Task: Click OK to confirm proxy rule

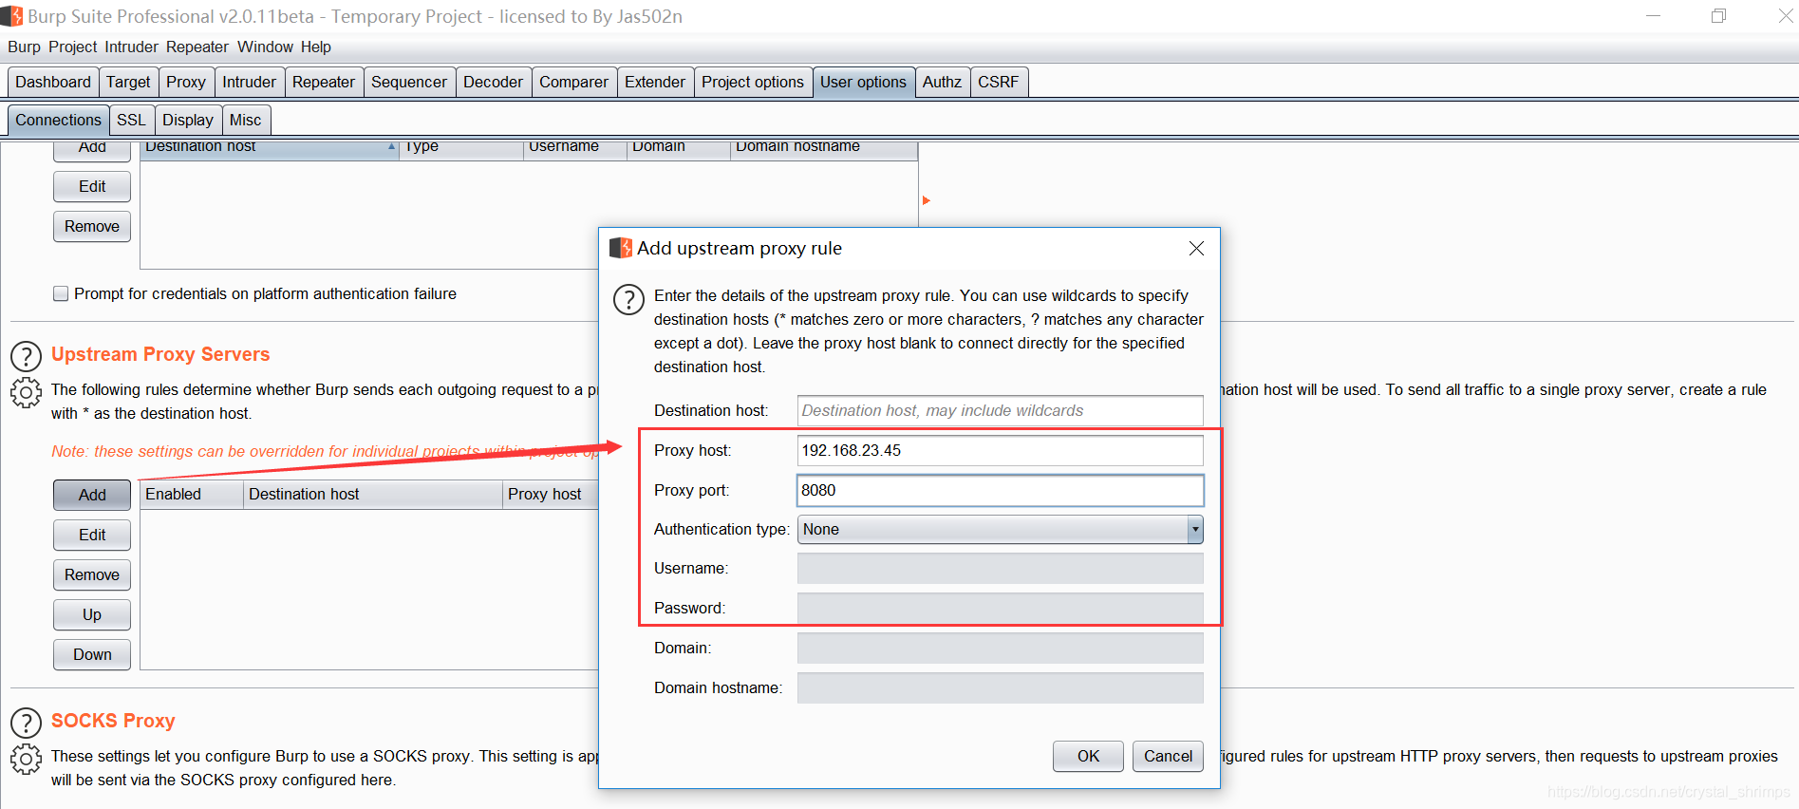Action: (1088, 756)
